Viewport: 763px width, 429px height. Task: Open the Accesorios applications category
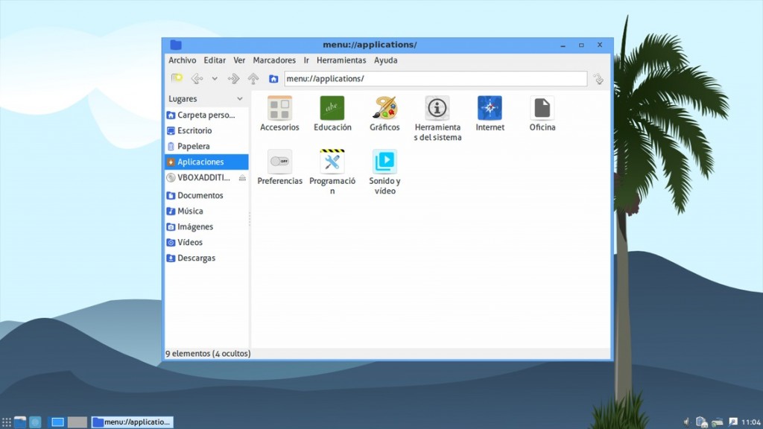pos(279,109)
